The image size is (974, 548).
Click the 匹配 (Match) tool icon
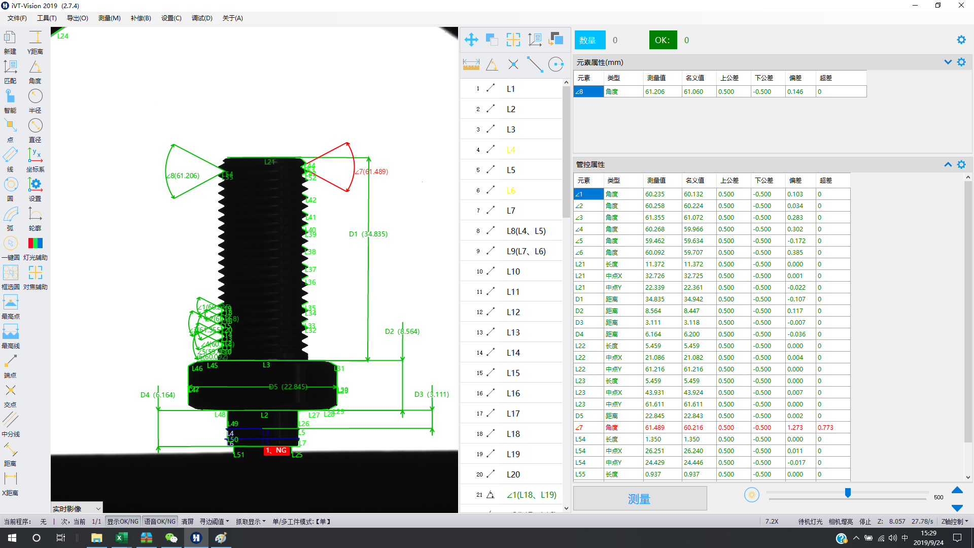tap(10, 67)
